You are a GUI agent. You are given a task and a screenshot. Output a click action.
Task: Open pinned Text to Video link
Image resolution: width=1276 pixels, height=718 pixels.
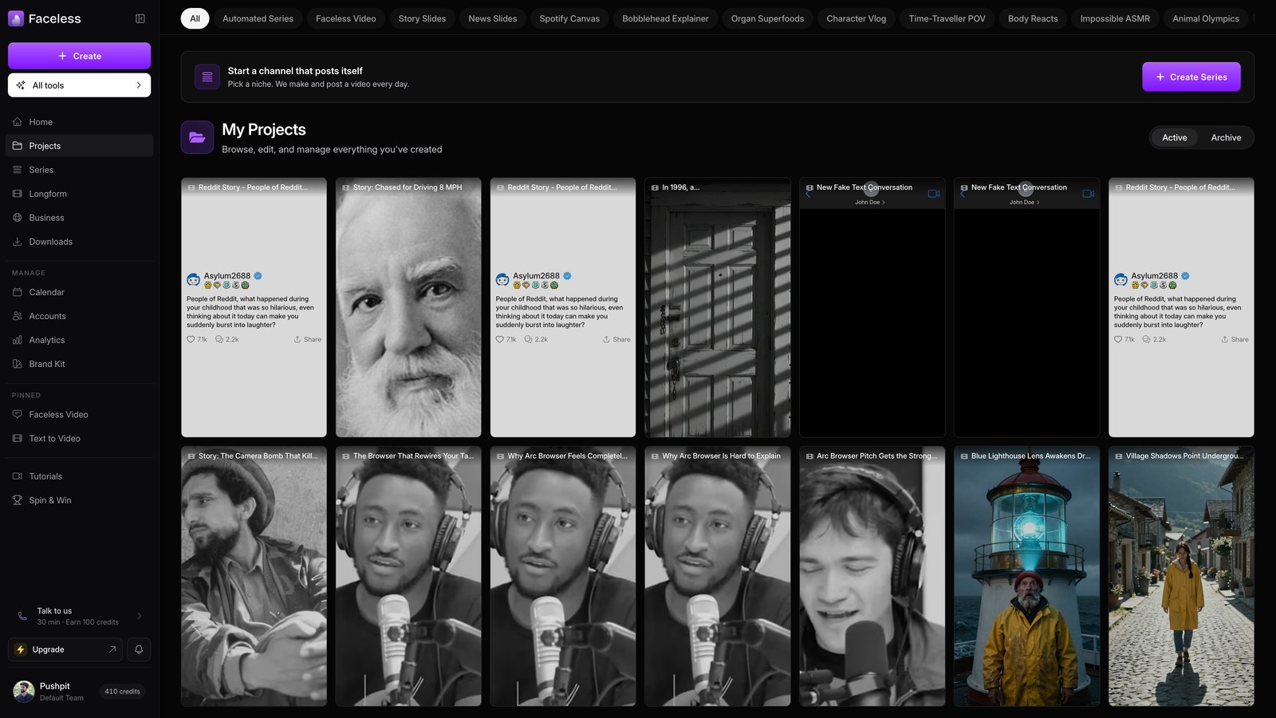(79, 439)
